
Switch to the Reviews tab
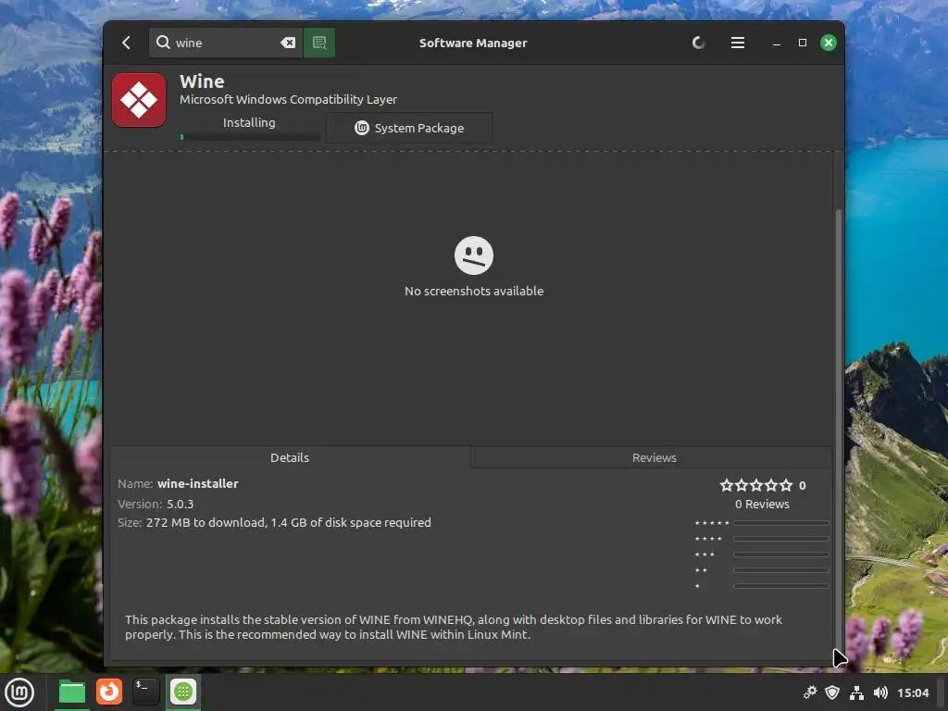pos(655,457)
